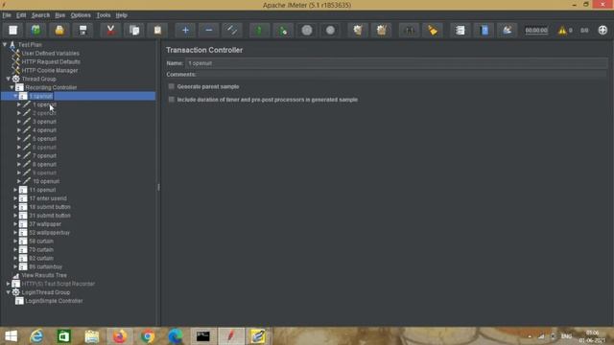Image resolution: width=614 pixels, height=345 pixels.
Task: Expand the 10 openurl sampler arrow
Action: click(x=19, y=181)
